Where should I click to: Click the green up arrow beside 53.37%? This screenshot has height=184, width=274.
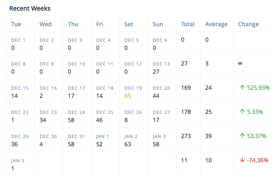tap(242, 136)
